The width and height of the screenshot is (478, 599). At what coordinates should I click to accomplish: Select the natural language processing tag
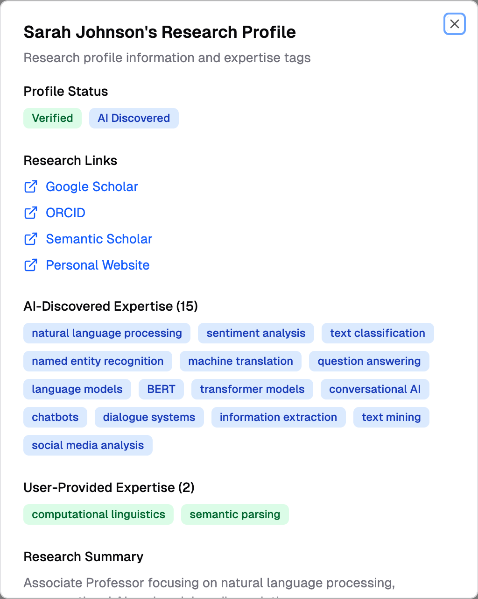(x=106, y=333)
